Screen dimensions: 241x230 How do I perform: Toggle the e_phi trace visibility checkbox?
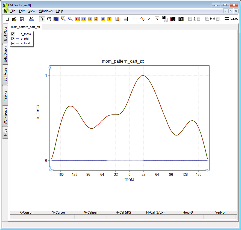(13, 39)
